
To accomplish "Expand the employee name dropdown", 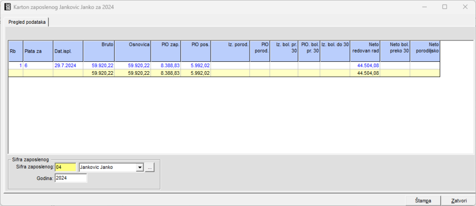I will (139, 167).
